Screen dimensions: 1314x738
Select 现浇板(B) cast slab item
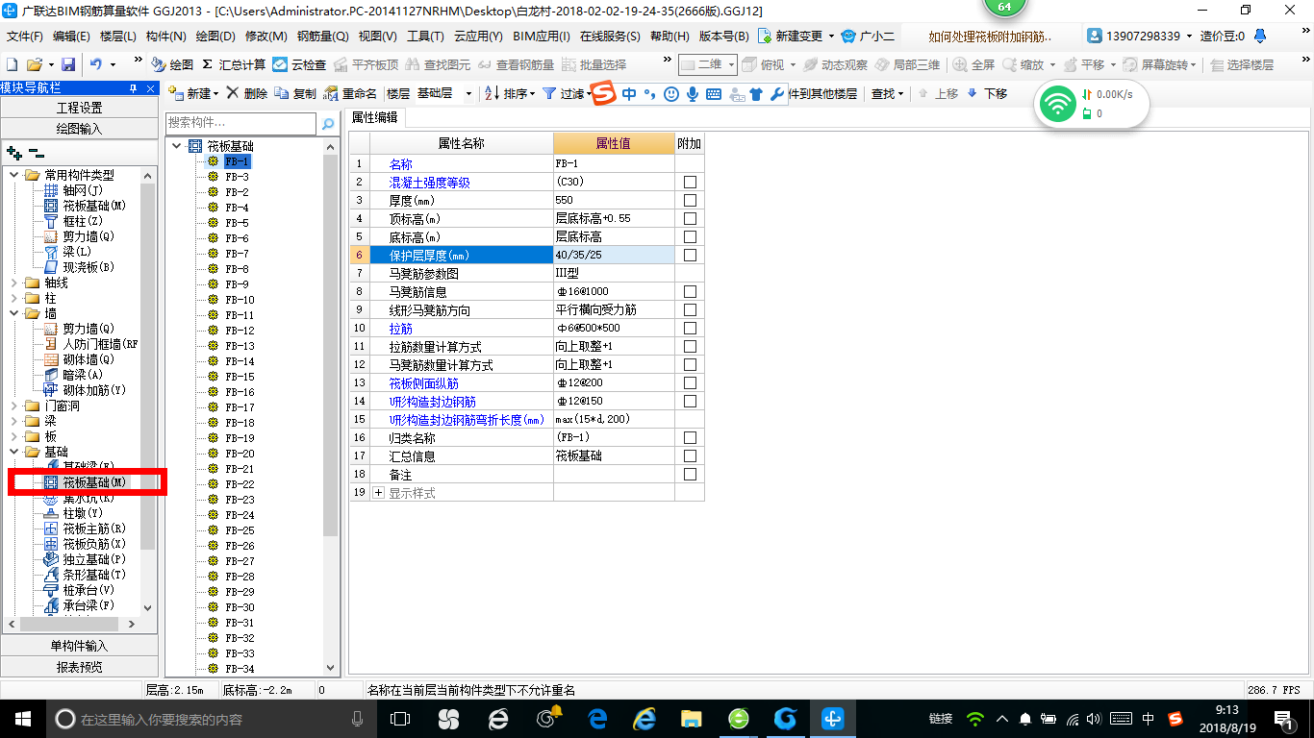tap(80, 267)
